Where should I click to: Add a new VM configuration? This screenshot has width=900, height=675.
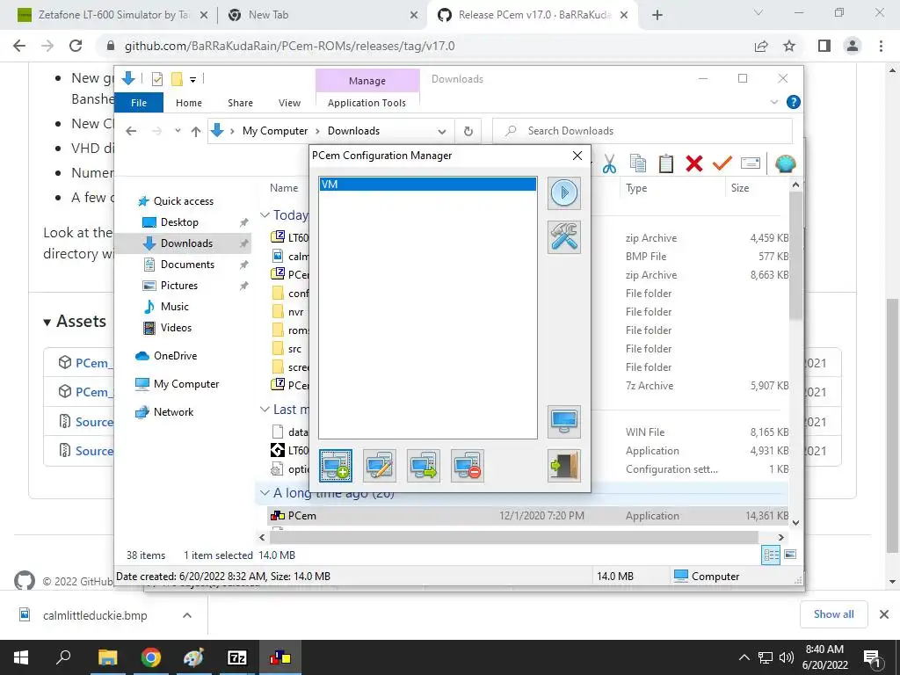[x=336, y=466]
